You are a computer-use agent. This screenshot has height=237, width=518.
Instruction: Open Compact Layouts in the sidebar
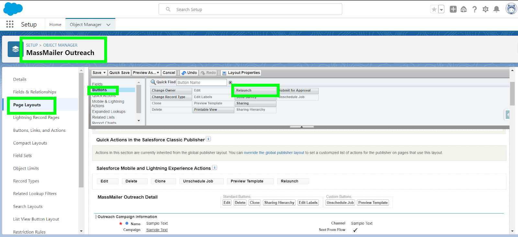pos(30,143)
